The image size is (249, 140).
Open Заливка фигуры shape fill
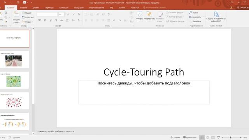coord(175,12)
